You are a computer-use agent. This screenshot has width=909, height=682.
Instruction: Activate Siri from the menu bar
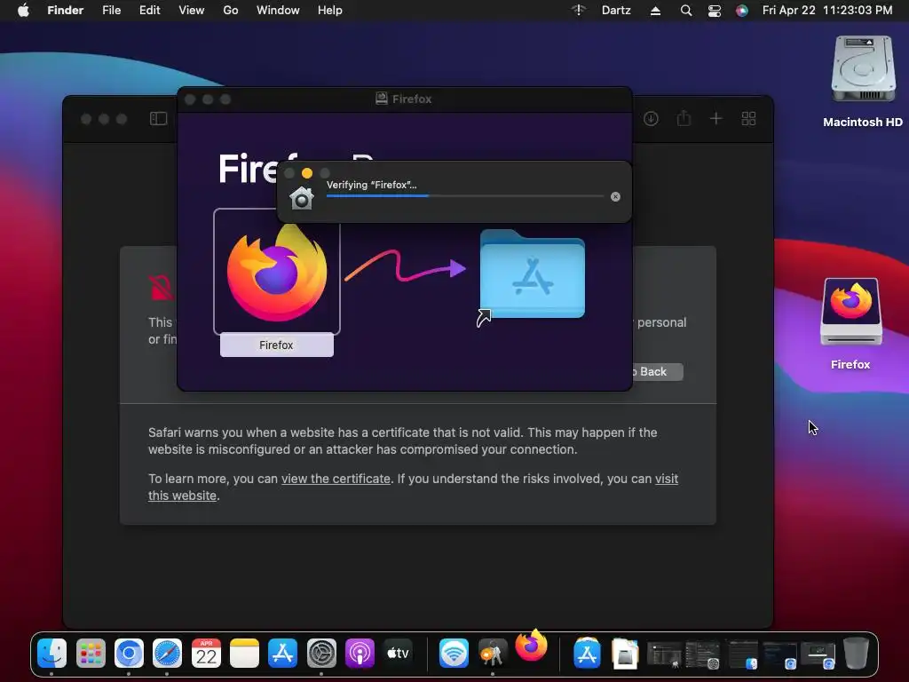click(x=742, y=11)
